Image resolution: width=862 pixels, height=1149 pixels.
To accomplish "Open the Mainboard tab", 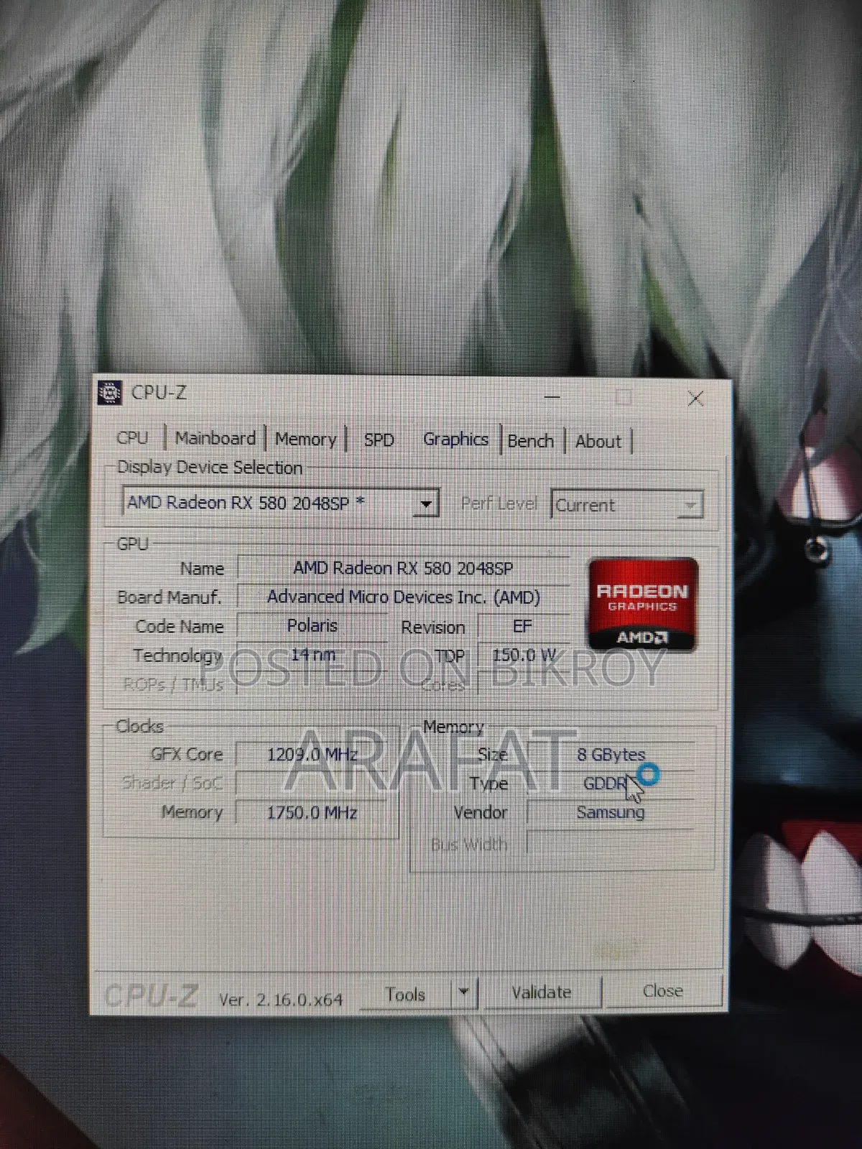I will point(215,438).
